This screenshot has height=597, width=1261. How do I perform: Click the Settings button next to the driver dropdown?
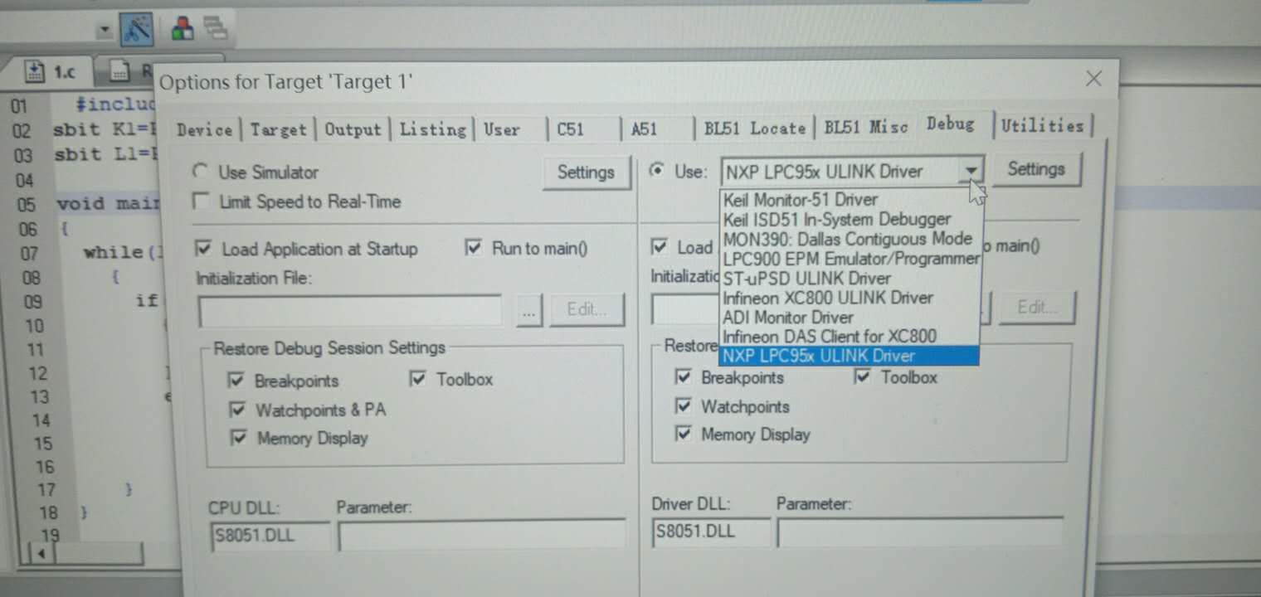1036,169
